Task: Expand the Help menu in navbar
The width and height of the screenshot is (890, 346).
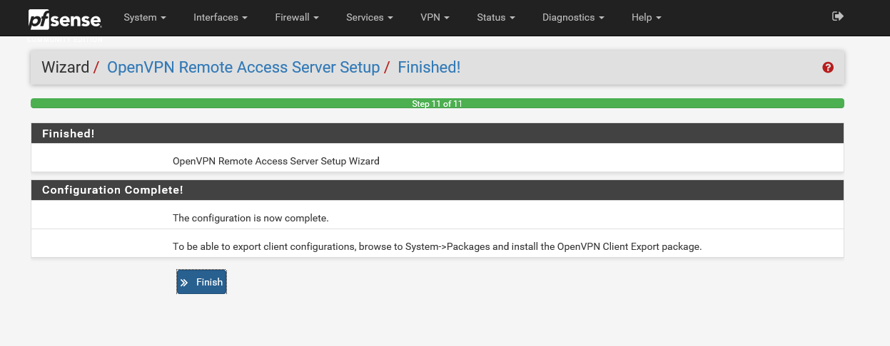Action: coord(646,17)
